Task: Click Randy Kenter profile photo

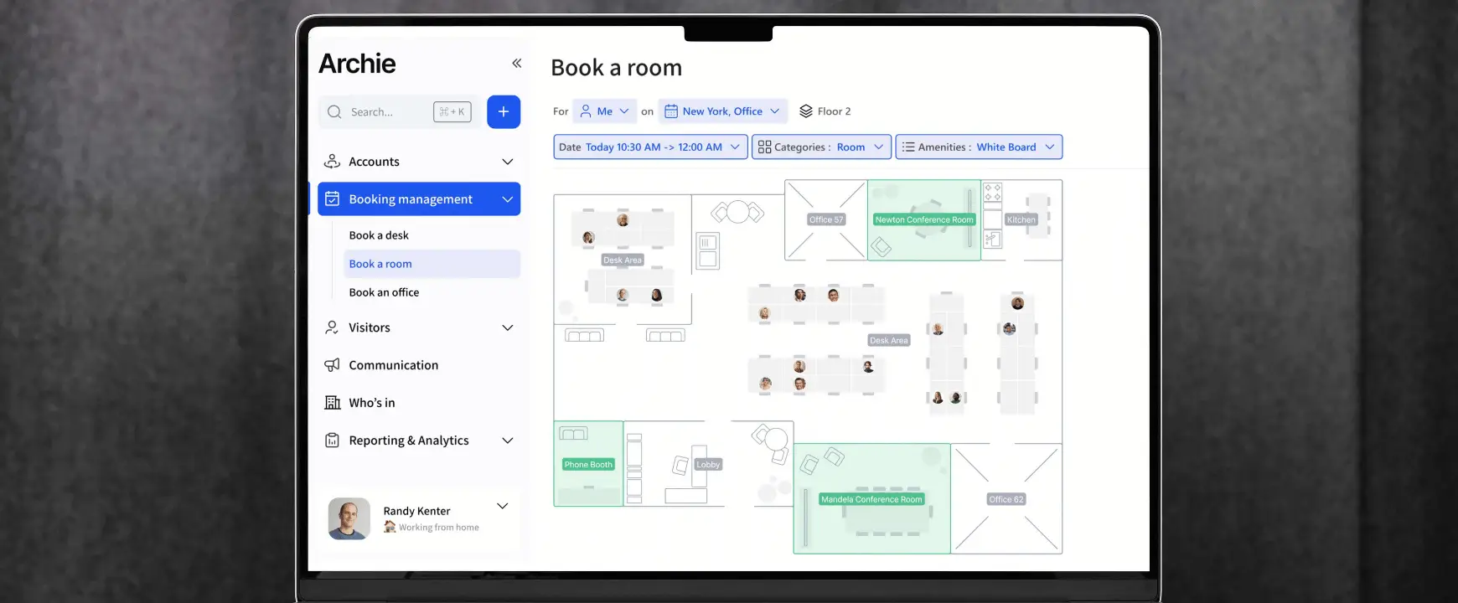Action: (x=349, y=518)
